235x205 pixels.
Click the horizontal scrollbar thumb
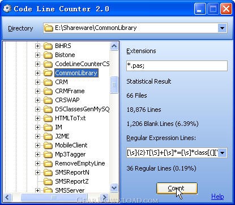tap(54, 197)
